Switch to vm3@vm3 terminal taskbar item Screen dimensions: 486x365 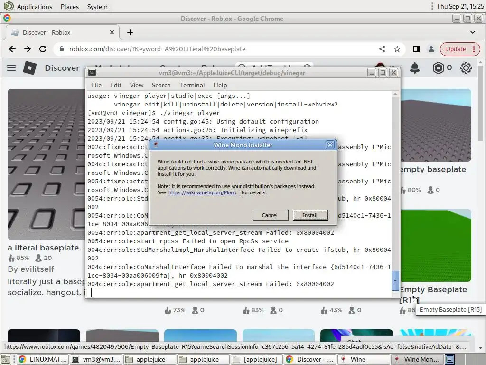click(x=96, y=359)
